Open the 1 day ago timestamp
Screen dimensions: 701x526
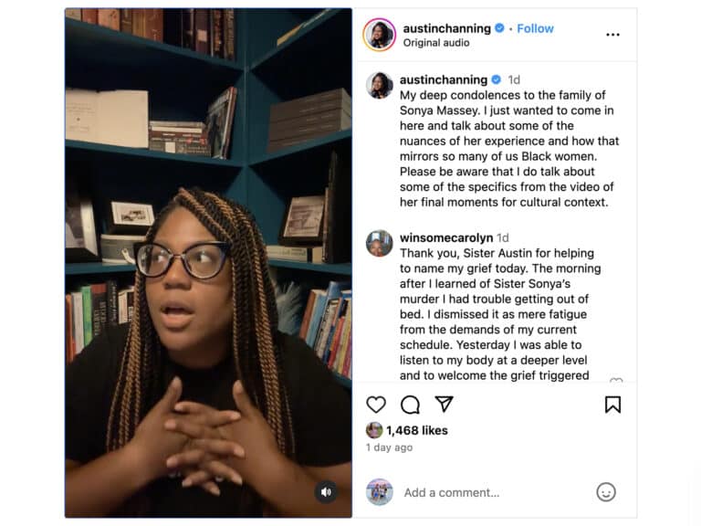coord(389,447)
